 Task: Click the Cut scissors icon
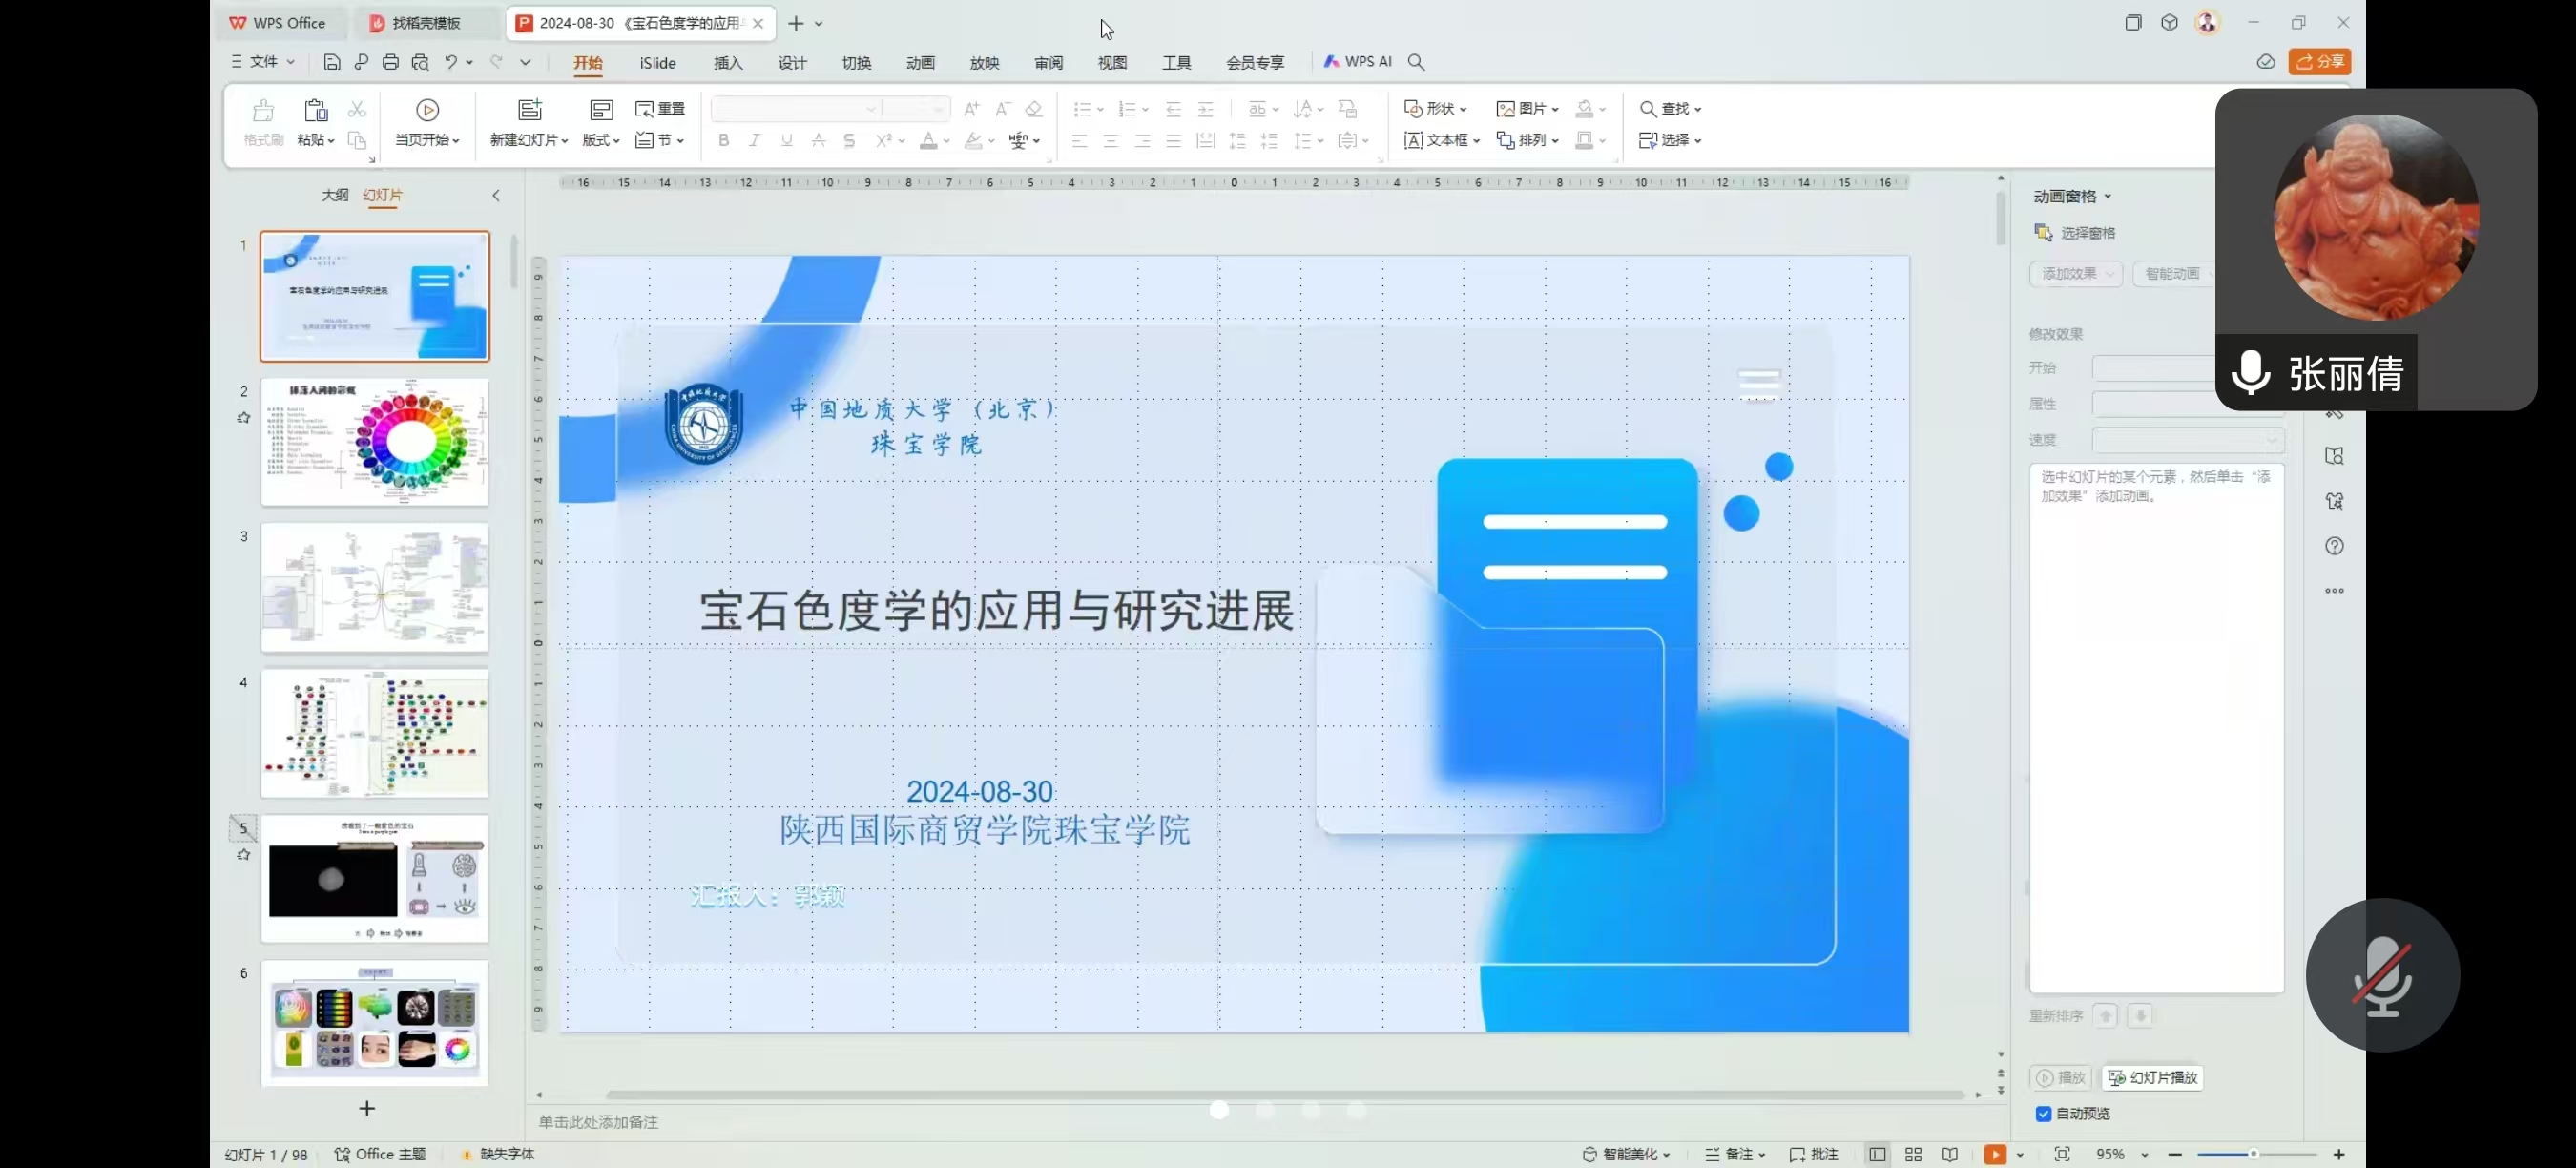point(357,109)
